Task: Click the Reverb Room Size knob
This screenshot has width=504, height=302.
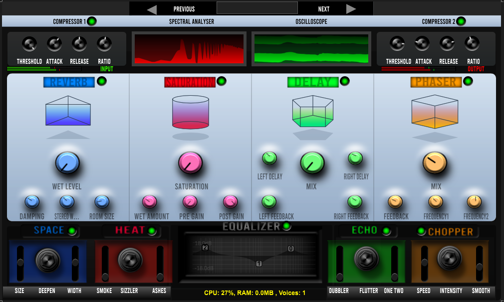Action: [x=102, y=202]
